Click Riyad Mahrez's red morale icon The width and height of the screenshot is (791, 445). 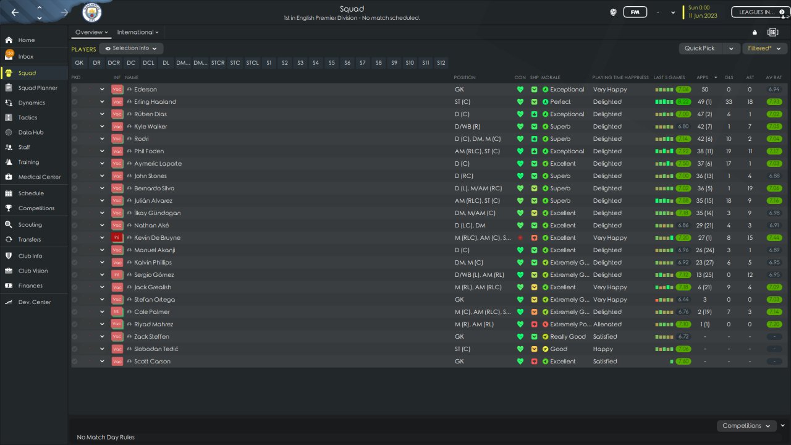coord(546,324)
